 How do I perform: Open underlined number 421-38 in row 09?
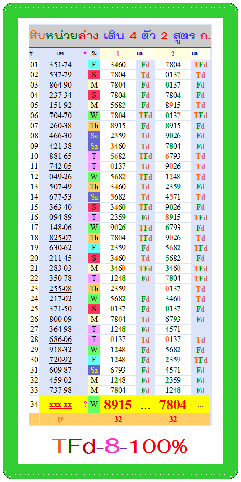coord(61,146)
